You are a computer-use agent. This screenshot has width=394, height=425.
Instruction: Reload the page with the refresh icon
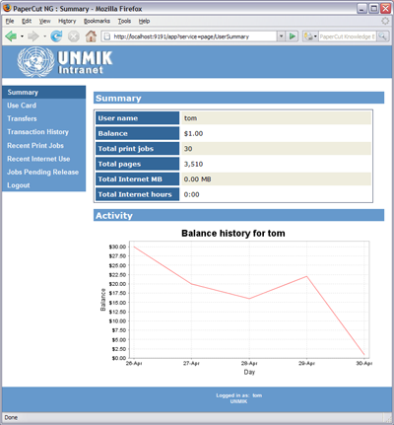(x=56, y=36)
